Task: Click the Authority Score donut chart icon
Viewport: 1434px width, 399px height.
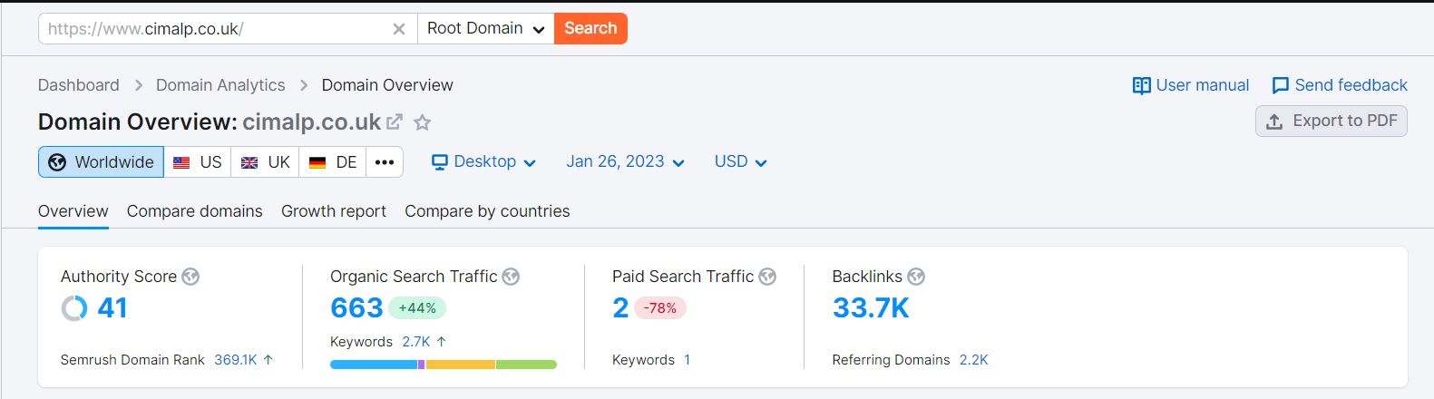Action: 74,308
